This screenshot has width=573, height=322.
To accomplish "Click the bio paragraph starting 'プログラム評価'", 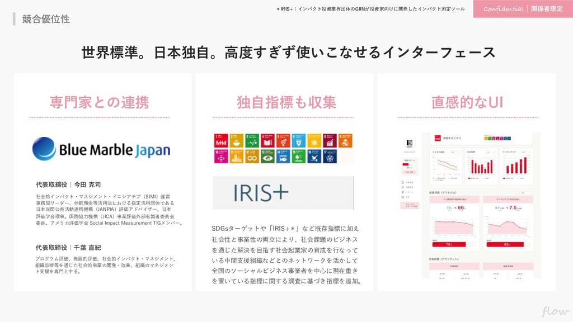I will tap(106, 265).
